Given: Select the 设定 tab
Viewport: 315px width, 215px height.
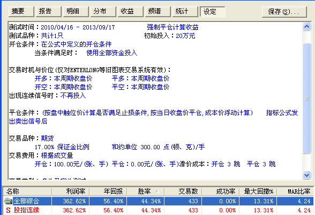Looking at the screenshot, I should click(x=213, y=12).
